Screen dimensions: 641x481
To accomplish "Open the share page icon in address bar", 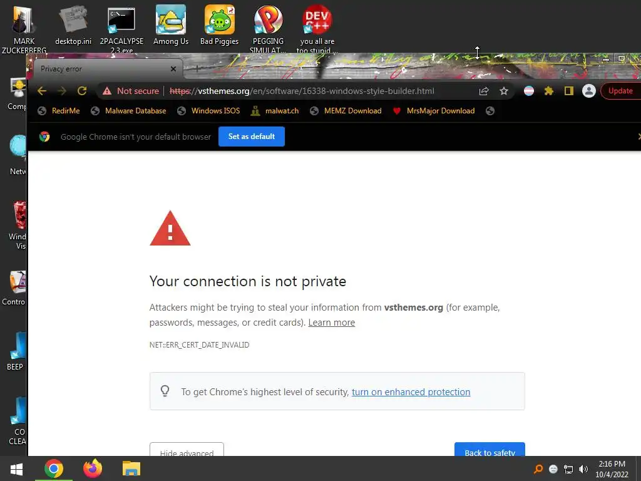I will pos(484,91).
